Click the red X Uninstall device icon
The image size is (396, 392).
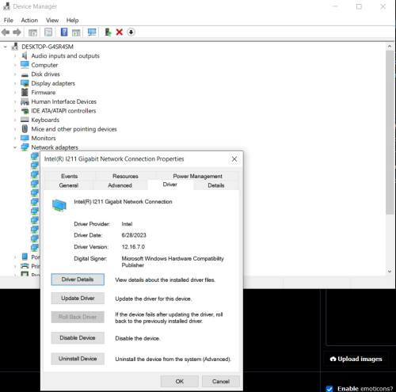120,32
